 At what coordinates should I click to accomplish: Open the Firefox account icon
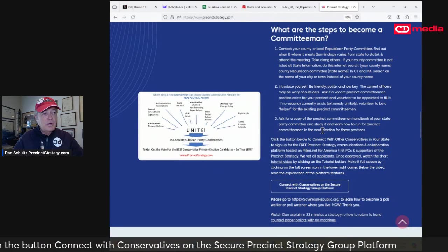(x=398, y=17)
